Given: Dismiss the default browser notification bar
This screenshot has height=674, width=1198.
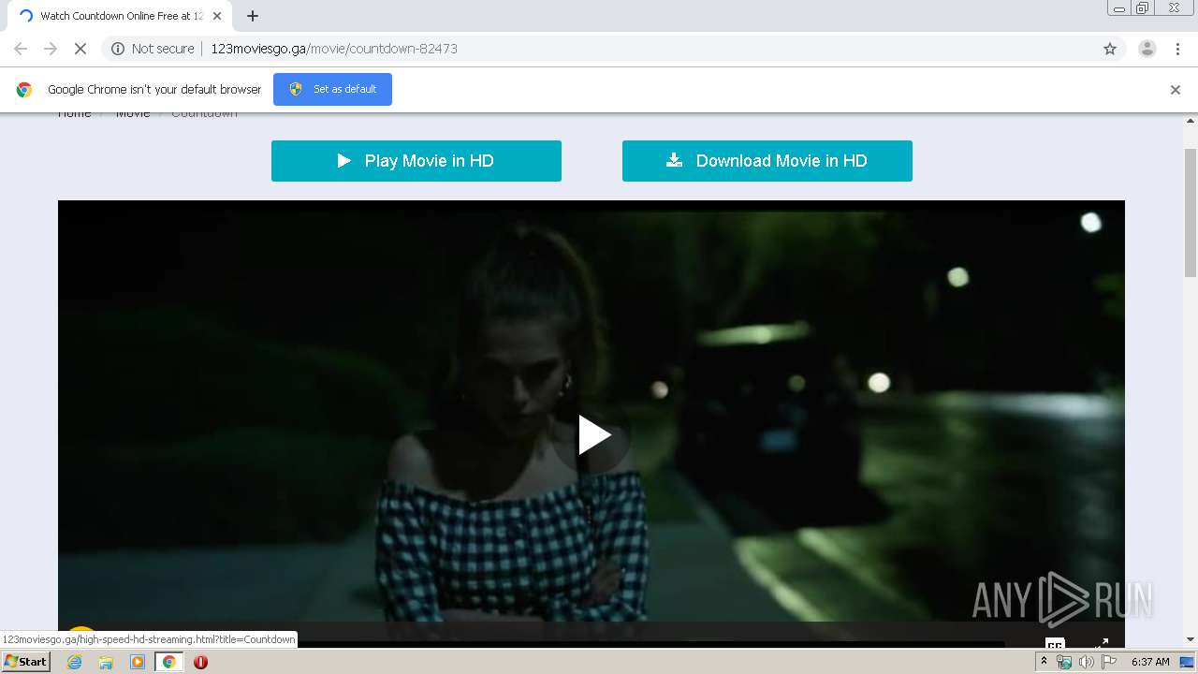Looking at the screenshot, I should [1176, 90].
